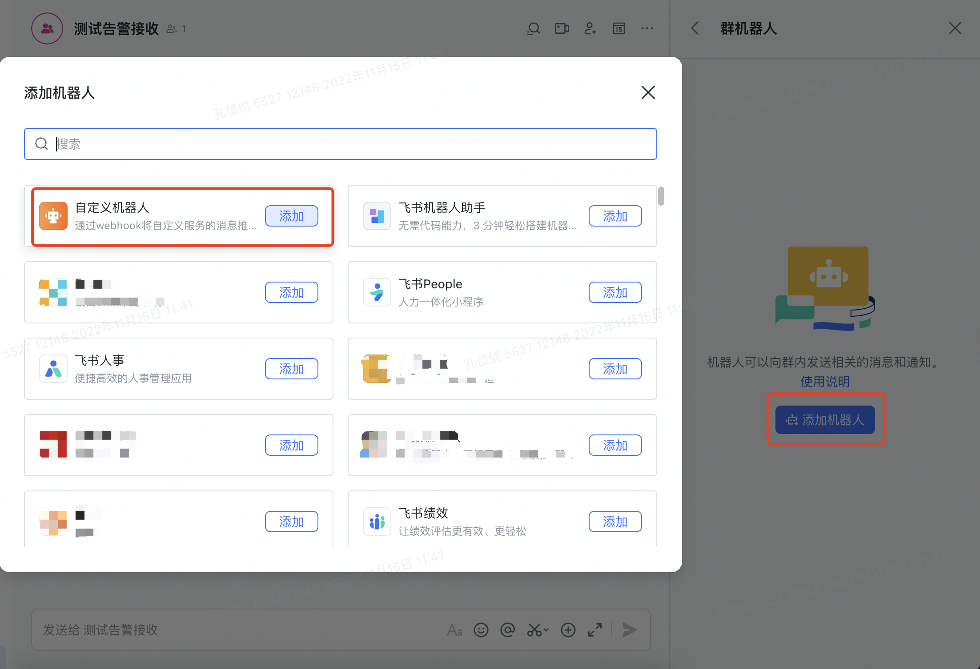Click the send message arrow
The image size is (980, 669).
[x=629, y=630]
